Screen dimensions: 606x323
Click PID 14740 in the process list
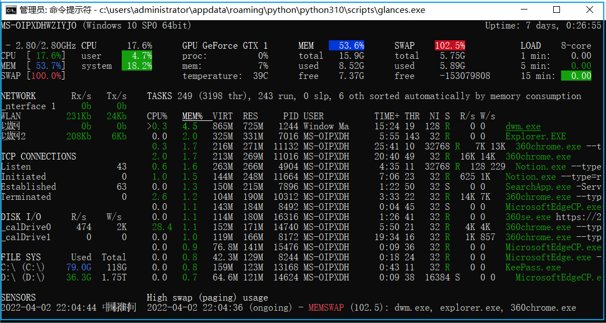[x=286, y=227]
